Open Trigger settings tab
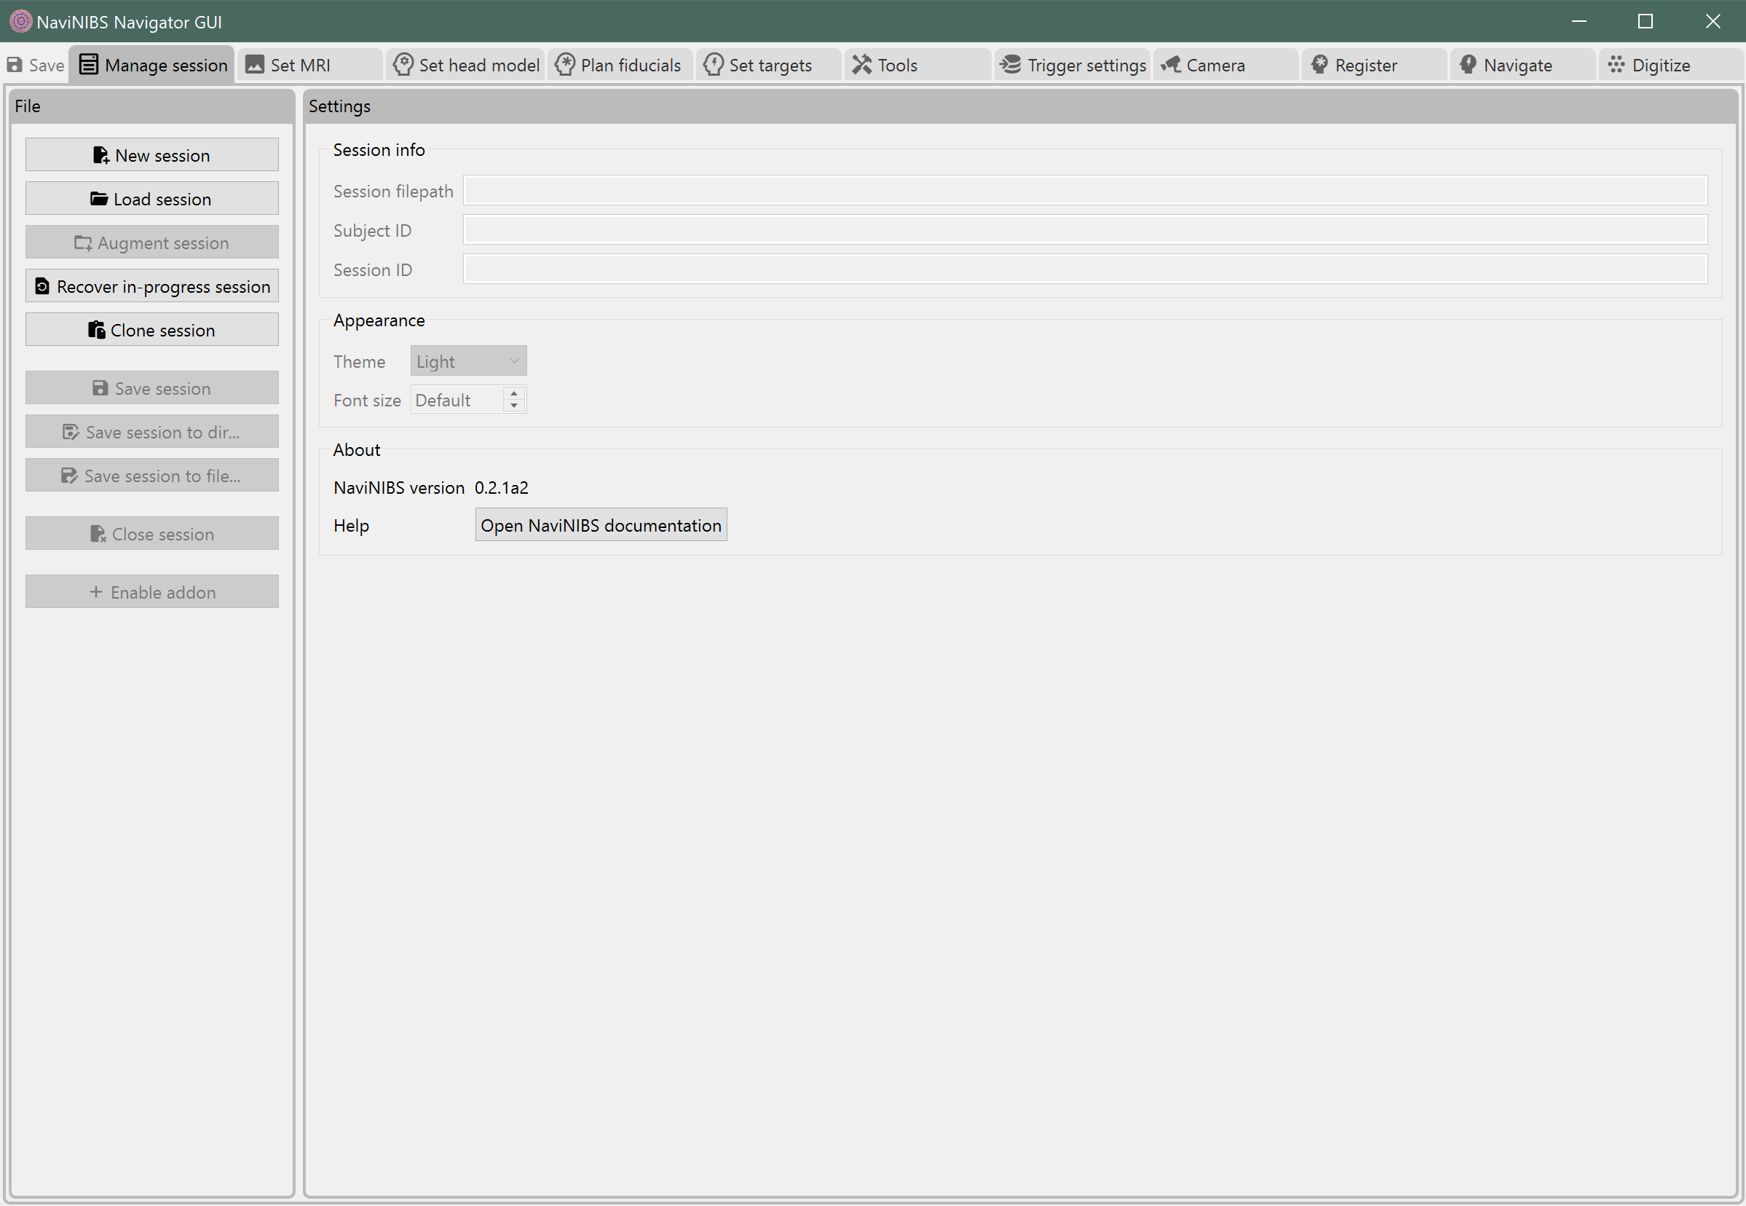 click(1073, 65)
